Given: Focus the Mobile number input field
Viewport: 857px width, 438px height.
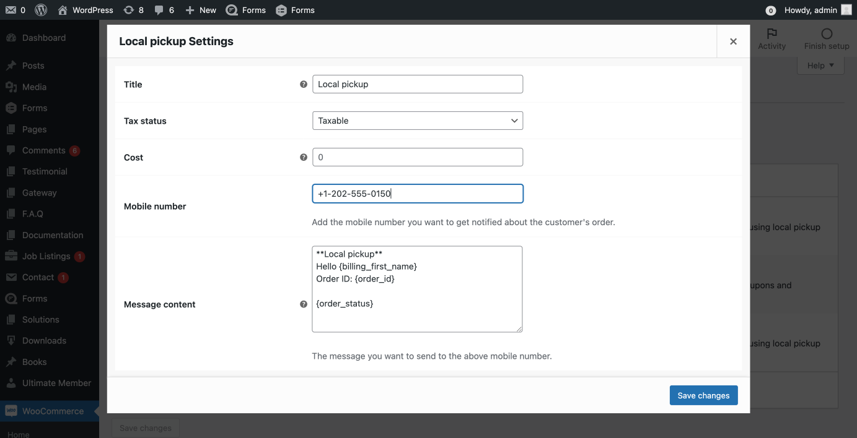Looking at the screenshot, I should [418, 194].
